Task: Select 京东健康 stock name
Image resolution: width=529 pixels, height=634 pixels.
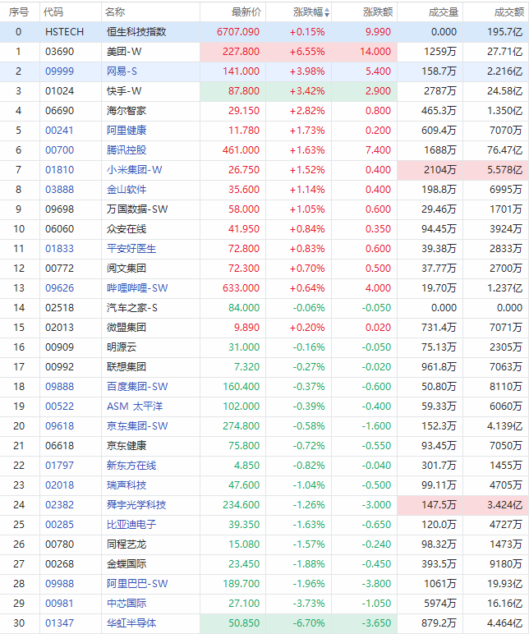Action: [126, 446]
